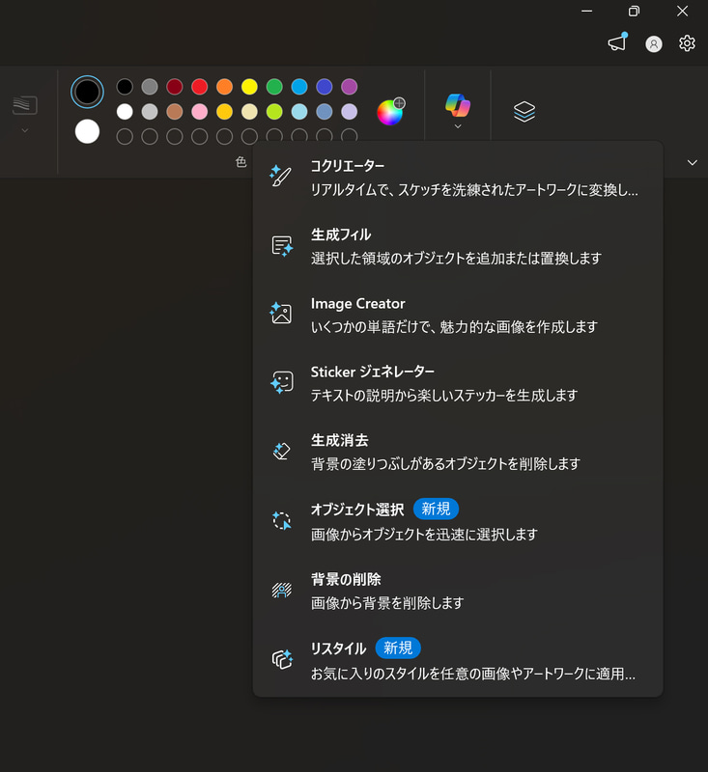Image resolution: width=708 pixels, height=772 pixels.
Task: Click the コクリエーター wand icon
Action: tap(281, 177)
